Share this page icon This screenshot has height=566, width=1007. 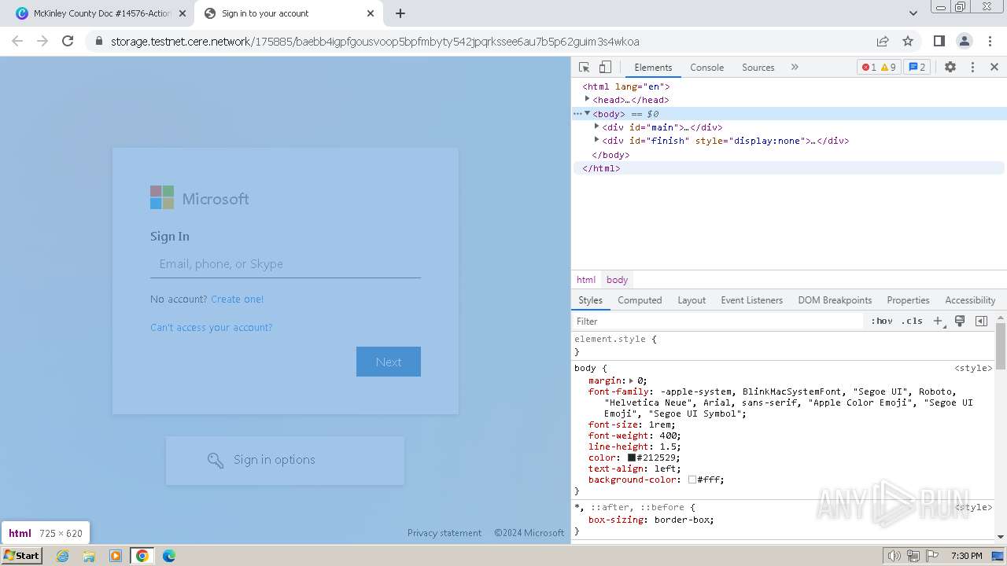pos(883,41)
